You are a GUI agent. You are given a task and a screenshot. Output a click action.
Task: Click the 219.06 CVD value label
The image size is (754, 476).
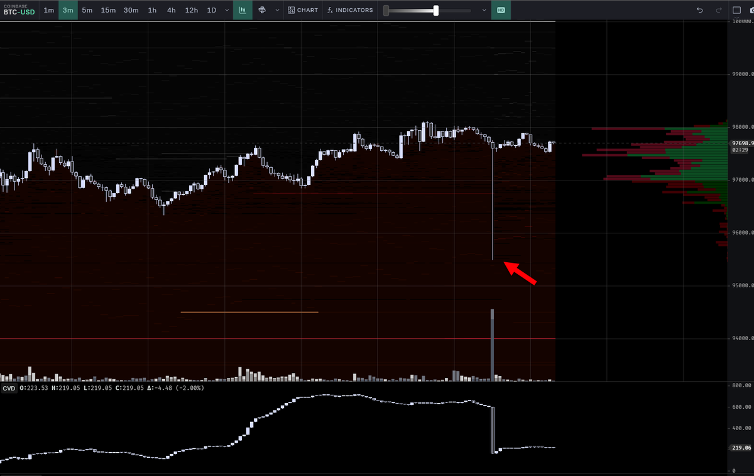[x=741, y=448]
